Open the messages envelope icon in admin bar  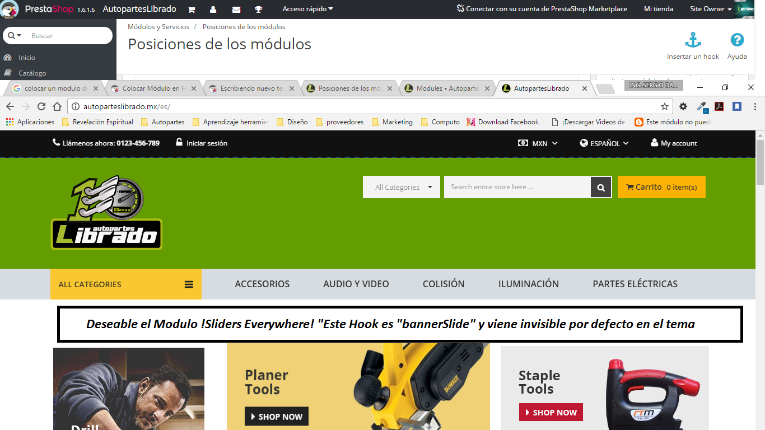click(x=236, y=10)
